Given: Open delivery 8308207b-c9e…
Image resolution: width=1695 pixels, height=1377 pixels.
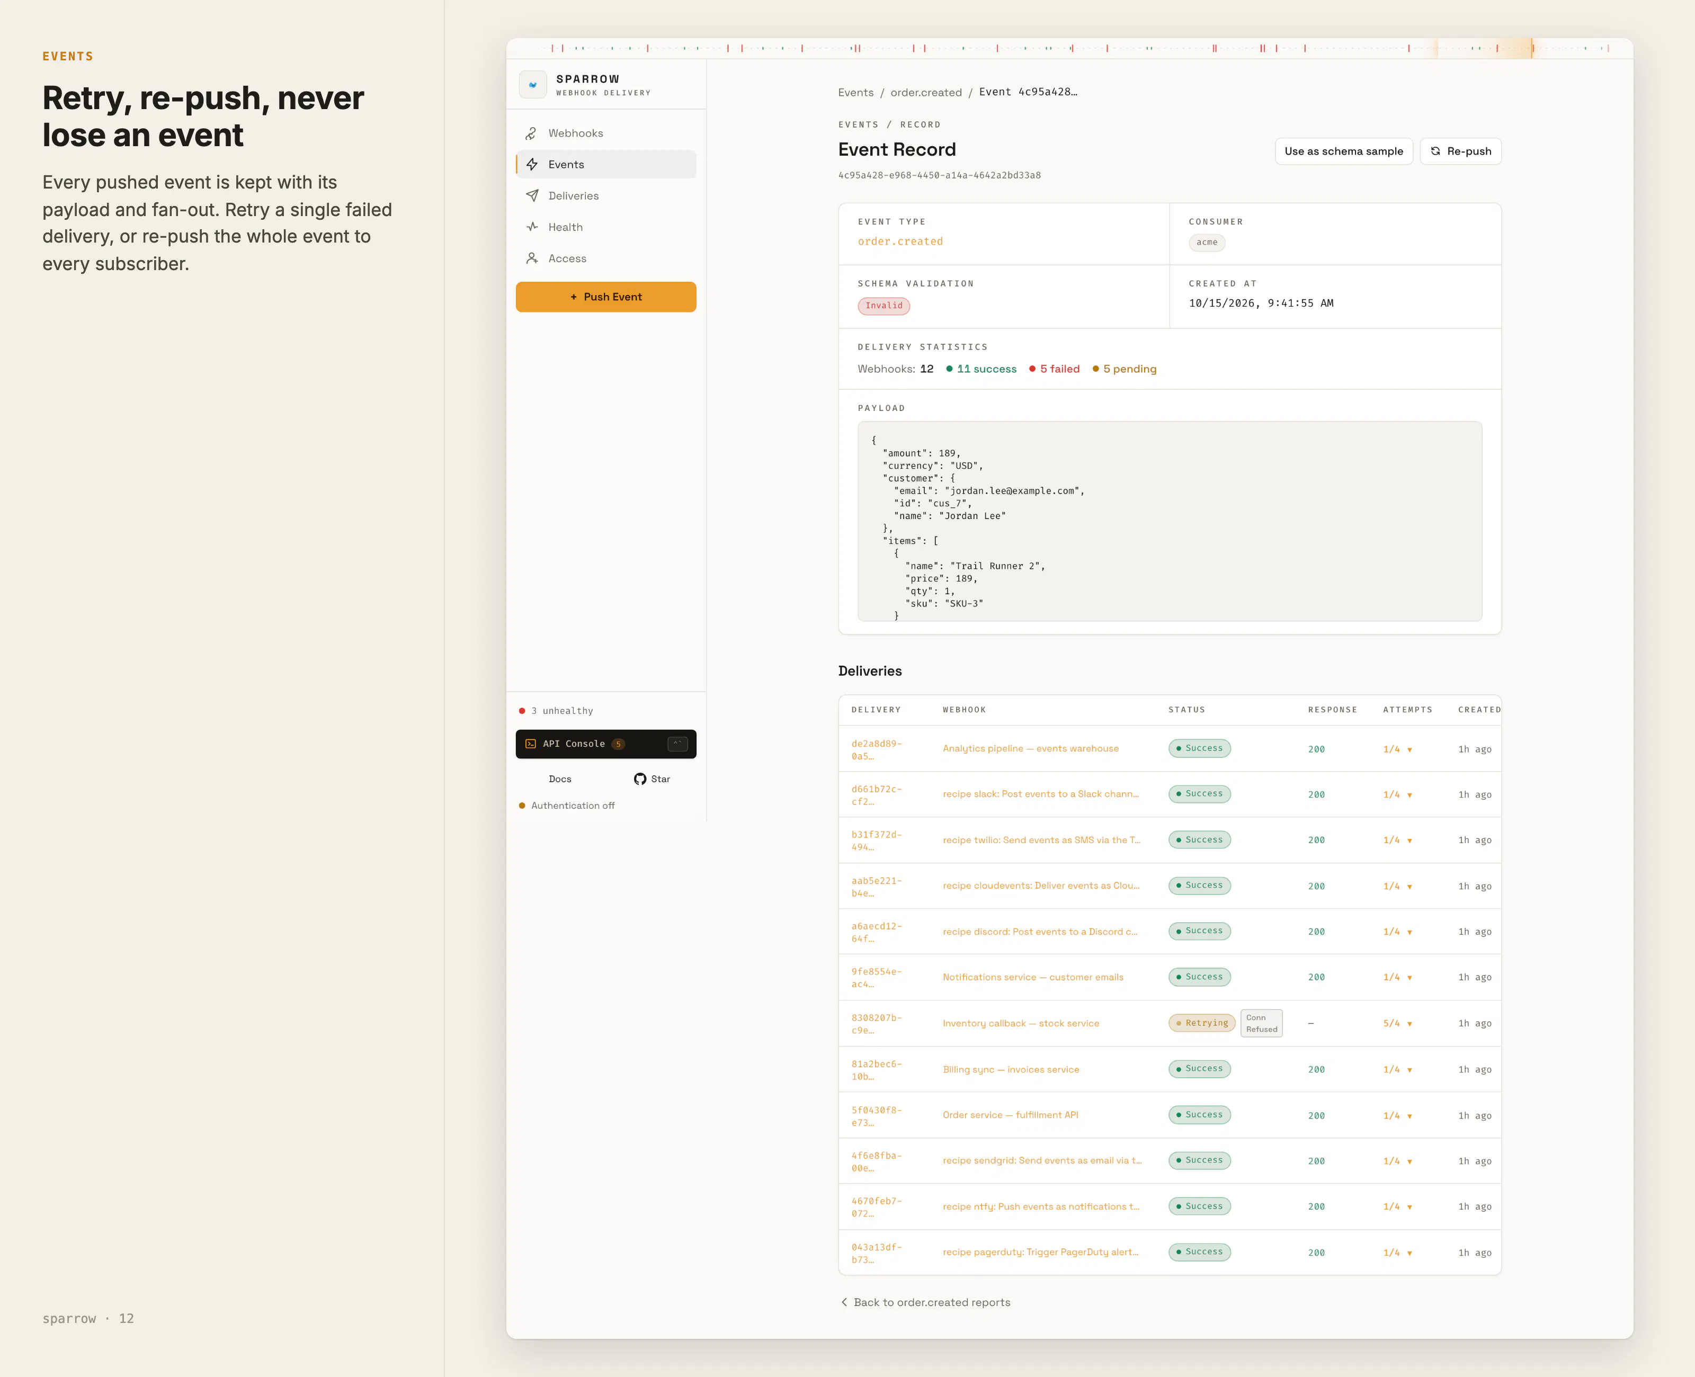Looking at the screenshot, I should [877, 1024].
